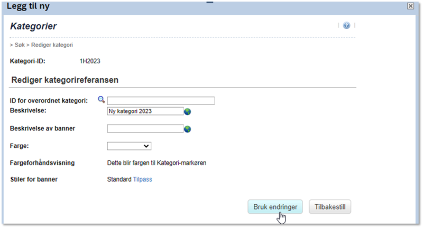423x228 pixels.
Task: Click the Rediger kategorireferansen section heading
Action: coord(65,80)
